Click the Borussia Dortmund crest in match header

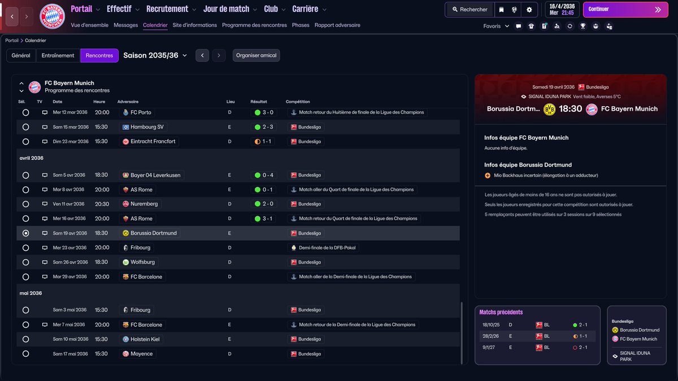pos(549,109)
